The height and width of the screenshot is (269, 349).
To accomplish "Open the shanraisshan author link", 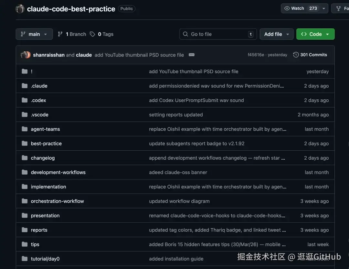I will point(49,55).
